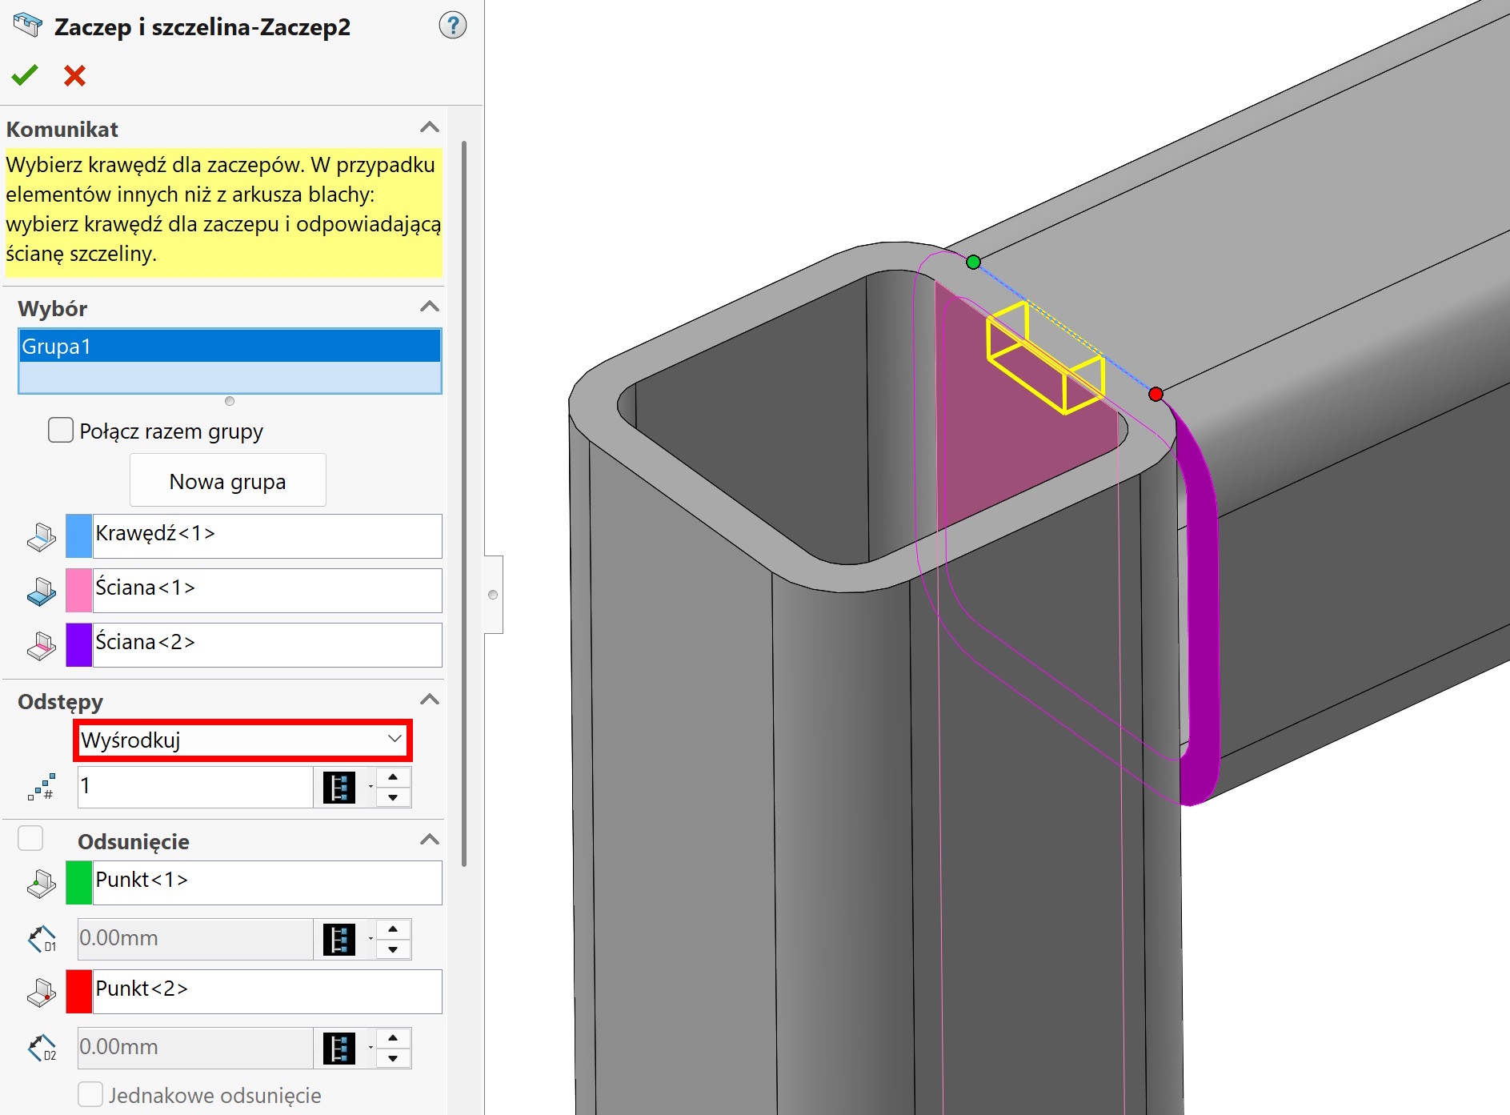Click the D1 offset equation icon

(338, 940)
